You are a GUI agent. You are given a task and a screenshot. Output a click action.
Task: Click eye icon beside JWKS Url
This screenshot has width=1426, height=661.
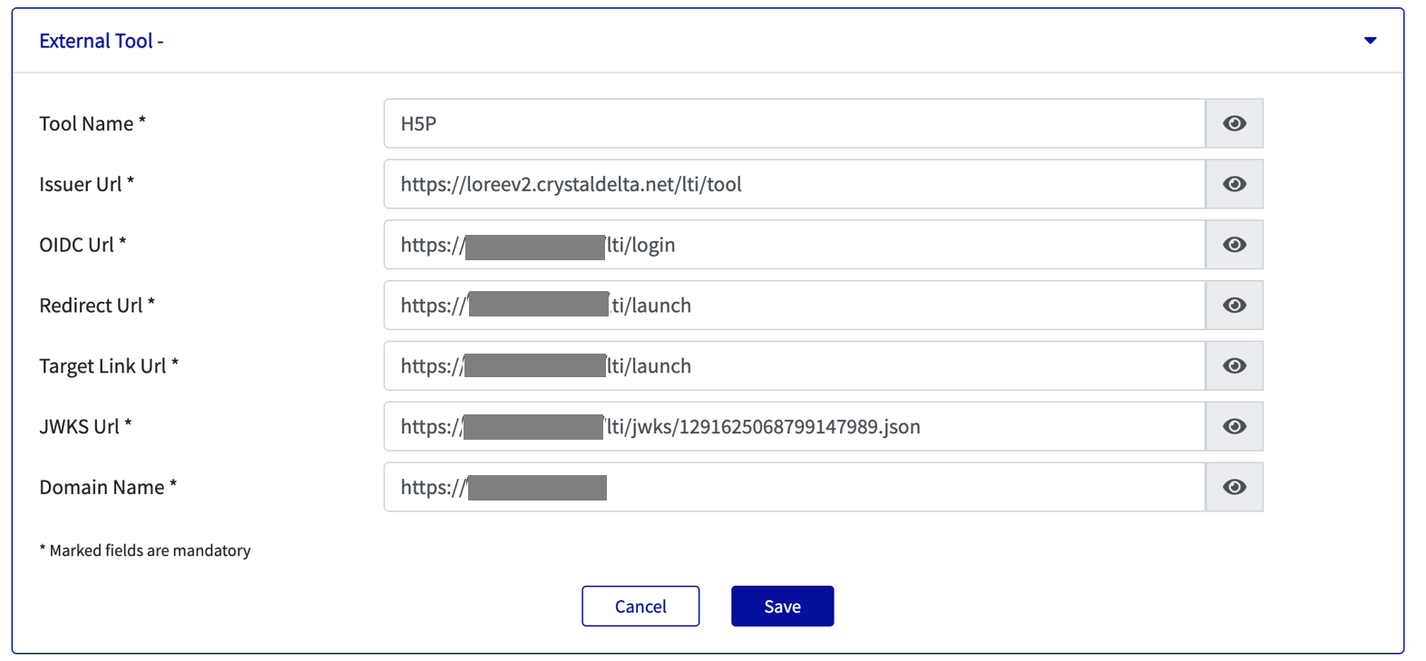[1234, 426]
